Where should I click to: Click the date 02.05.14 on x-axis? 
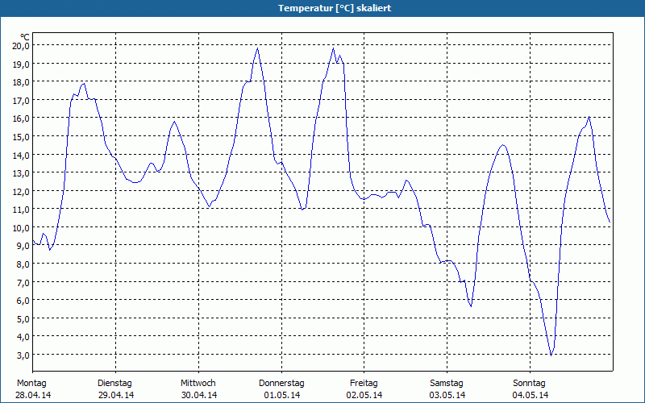click(364, 395)
